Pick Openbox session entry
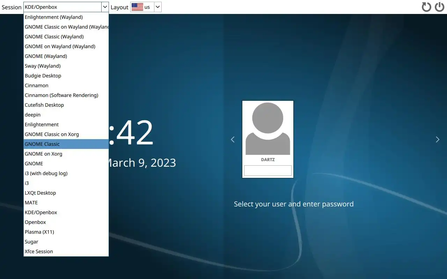Image resolution: width=447 pixels, height=279 pixels. 66,222
